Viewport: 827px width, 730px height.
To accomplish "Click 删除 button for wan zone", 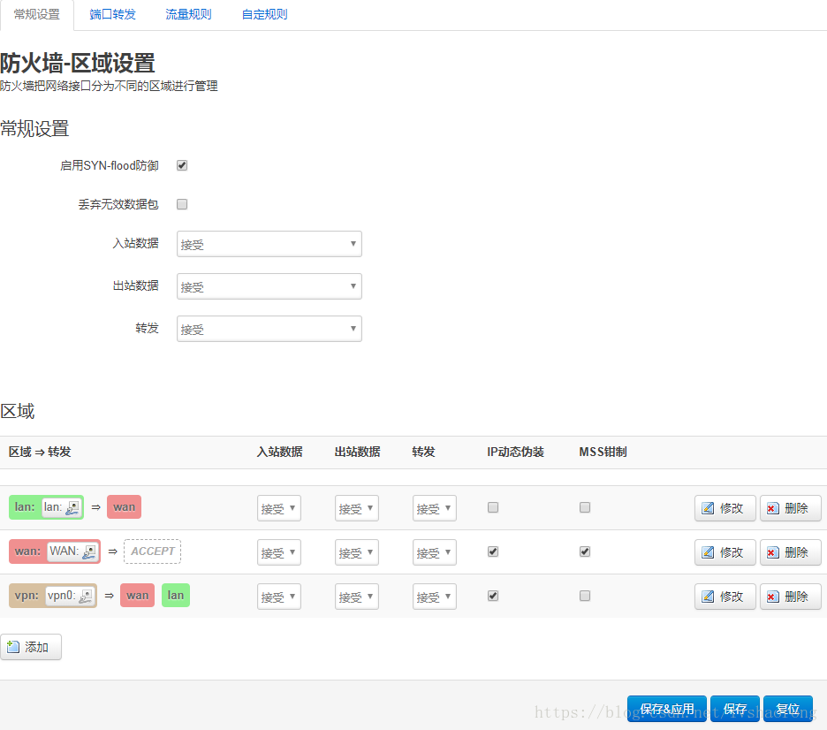I will pos(790,552).
